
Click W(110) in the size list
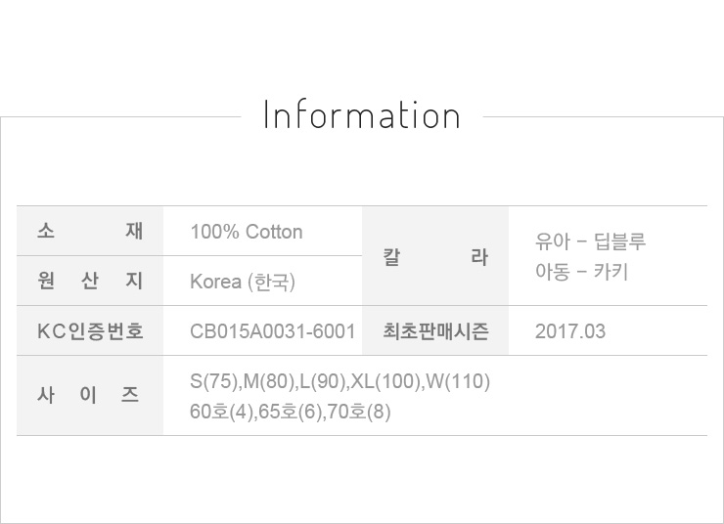[x=458, y=381]
